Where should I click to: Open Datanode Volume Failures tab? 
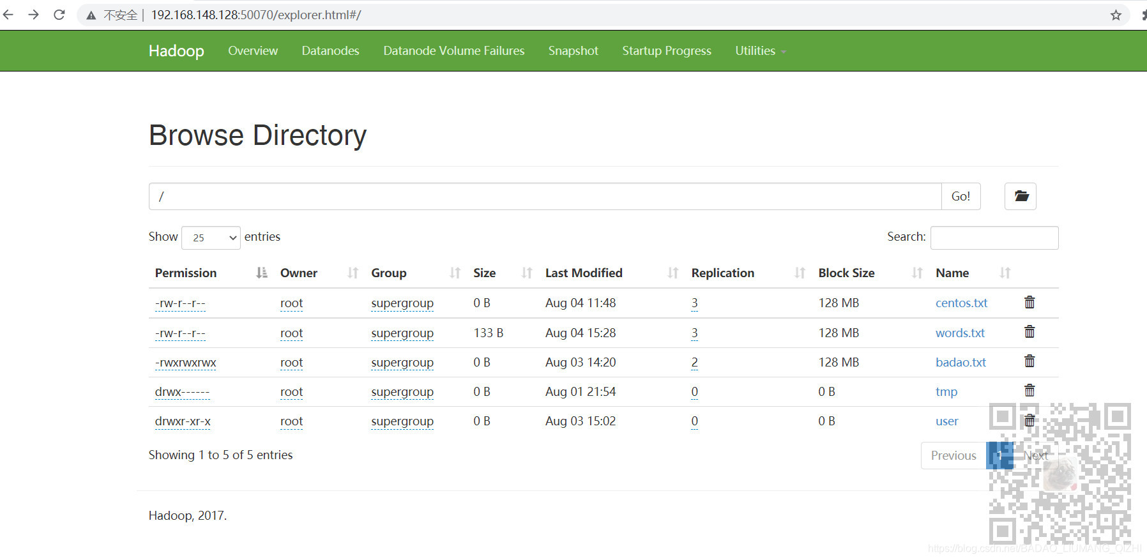click(x=453, y=50)
